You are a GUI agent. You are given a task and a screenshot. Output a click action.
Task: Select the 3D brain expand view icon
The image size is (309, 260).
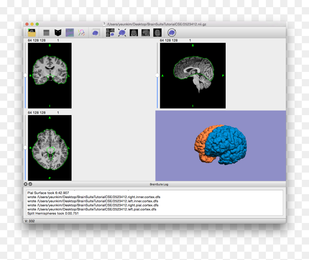tap(122, 33)
